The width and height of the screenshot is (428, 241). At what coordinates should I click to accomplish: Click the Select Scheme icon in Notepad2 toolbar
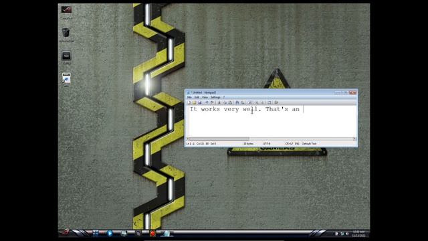click(x=269, y=102)
